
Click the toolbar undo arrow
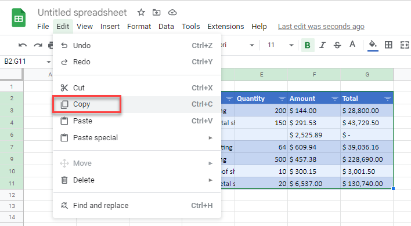coord(23,45)
